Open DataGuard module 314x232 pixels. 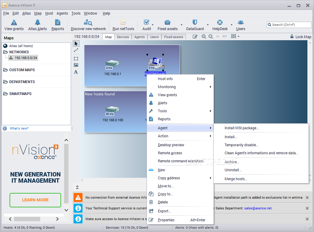(195, 25)
